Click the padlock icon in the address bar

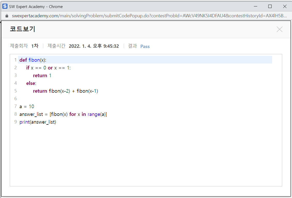(7, 16)
